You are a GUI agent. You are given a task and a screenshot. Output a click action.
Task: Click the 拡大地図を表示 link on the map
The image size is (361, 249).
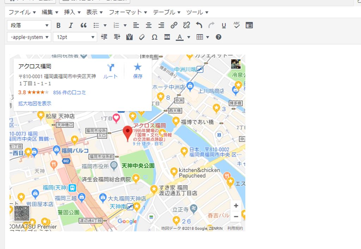point(35,103)
